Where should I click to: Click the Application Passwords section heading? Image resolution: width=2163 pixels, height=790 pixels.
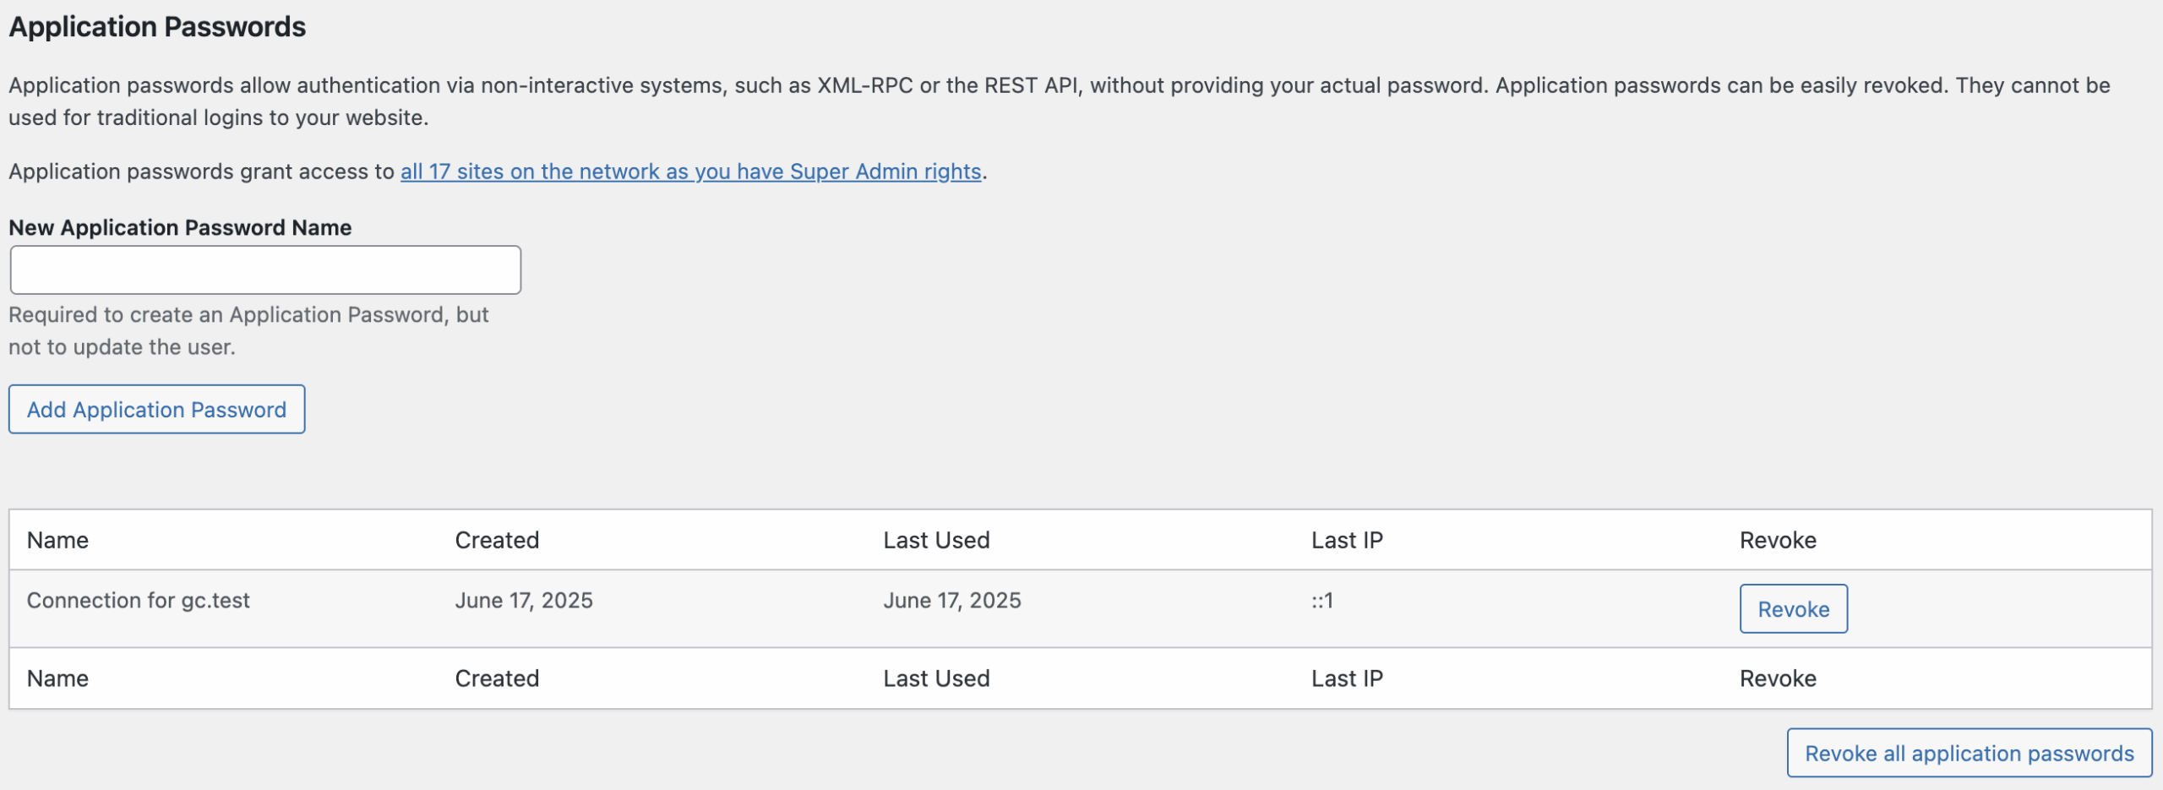click(157, 27)
